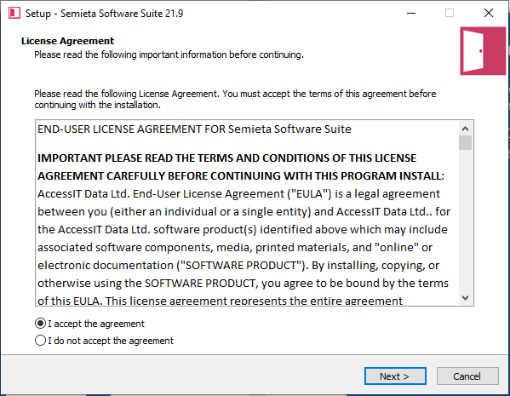The image size is (510, 396).
Task: Minimize the Setup window
Action: [x=411, y=14]
